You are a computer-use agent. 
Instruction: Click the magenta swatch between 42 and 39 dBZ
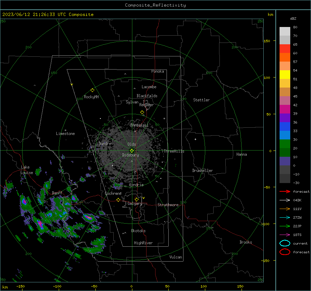[285, 109]
